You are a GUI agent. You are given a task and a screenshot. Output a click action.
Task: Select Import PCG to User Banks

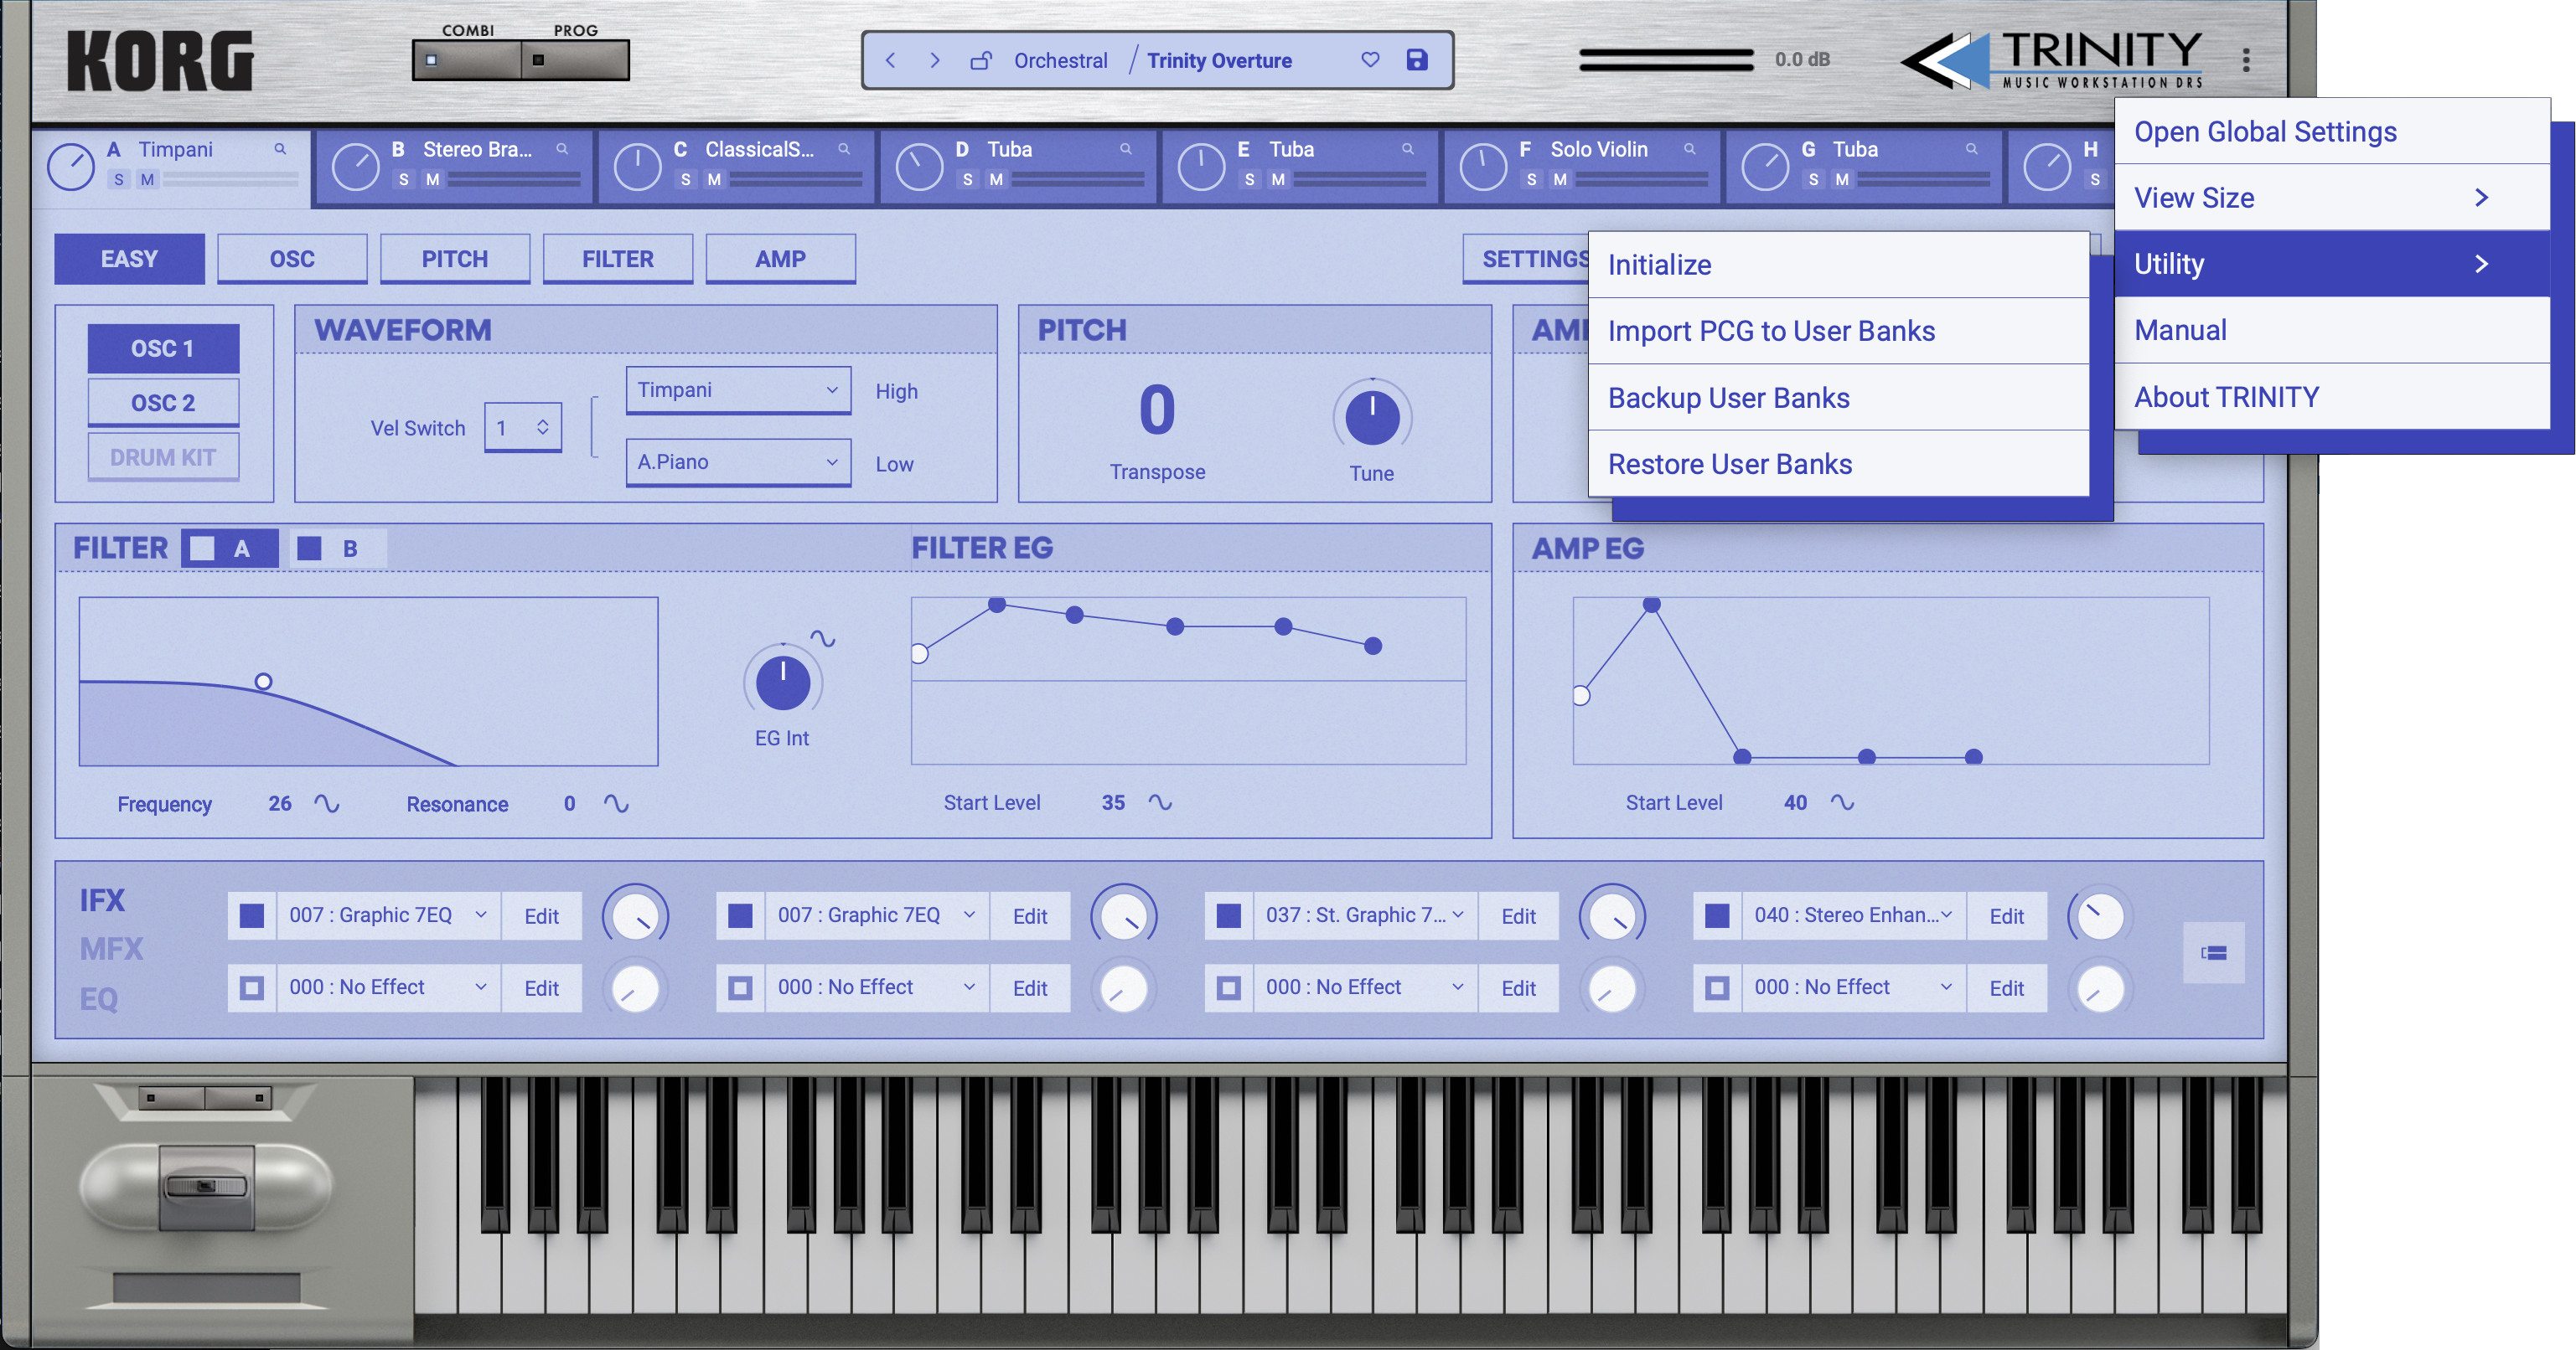(1838, 331)
